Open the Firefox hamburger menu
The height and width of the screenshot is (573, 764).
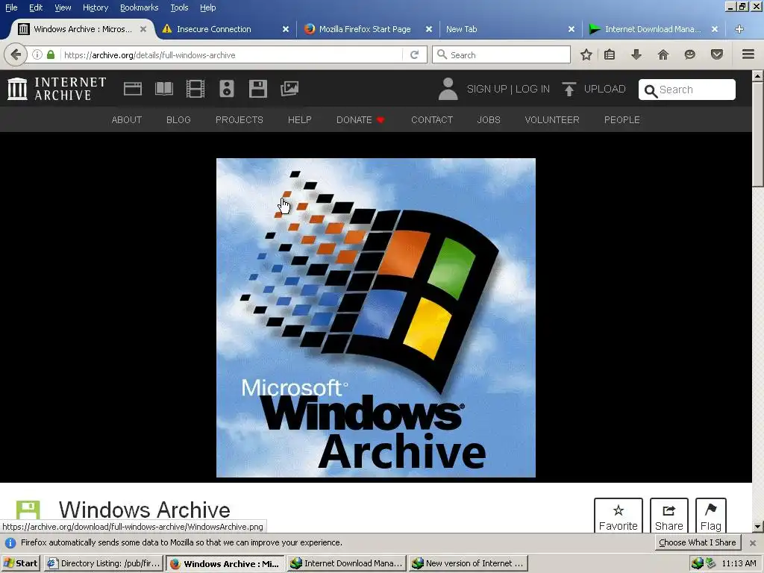pos(748,54)
